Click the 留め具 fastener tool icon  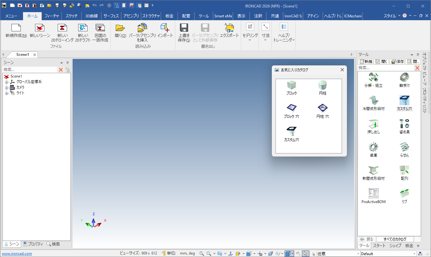(404, 123)
